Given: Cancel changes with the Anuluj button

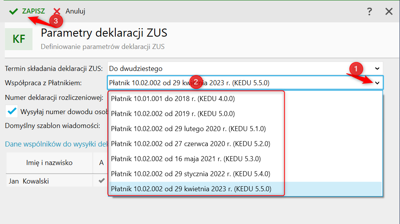Looking at the screenshot, I should (x=69, y=11).
